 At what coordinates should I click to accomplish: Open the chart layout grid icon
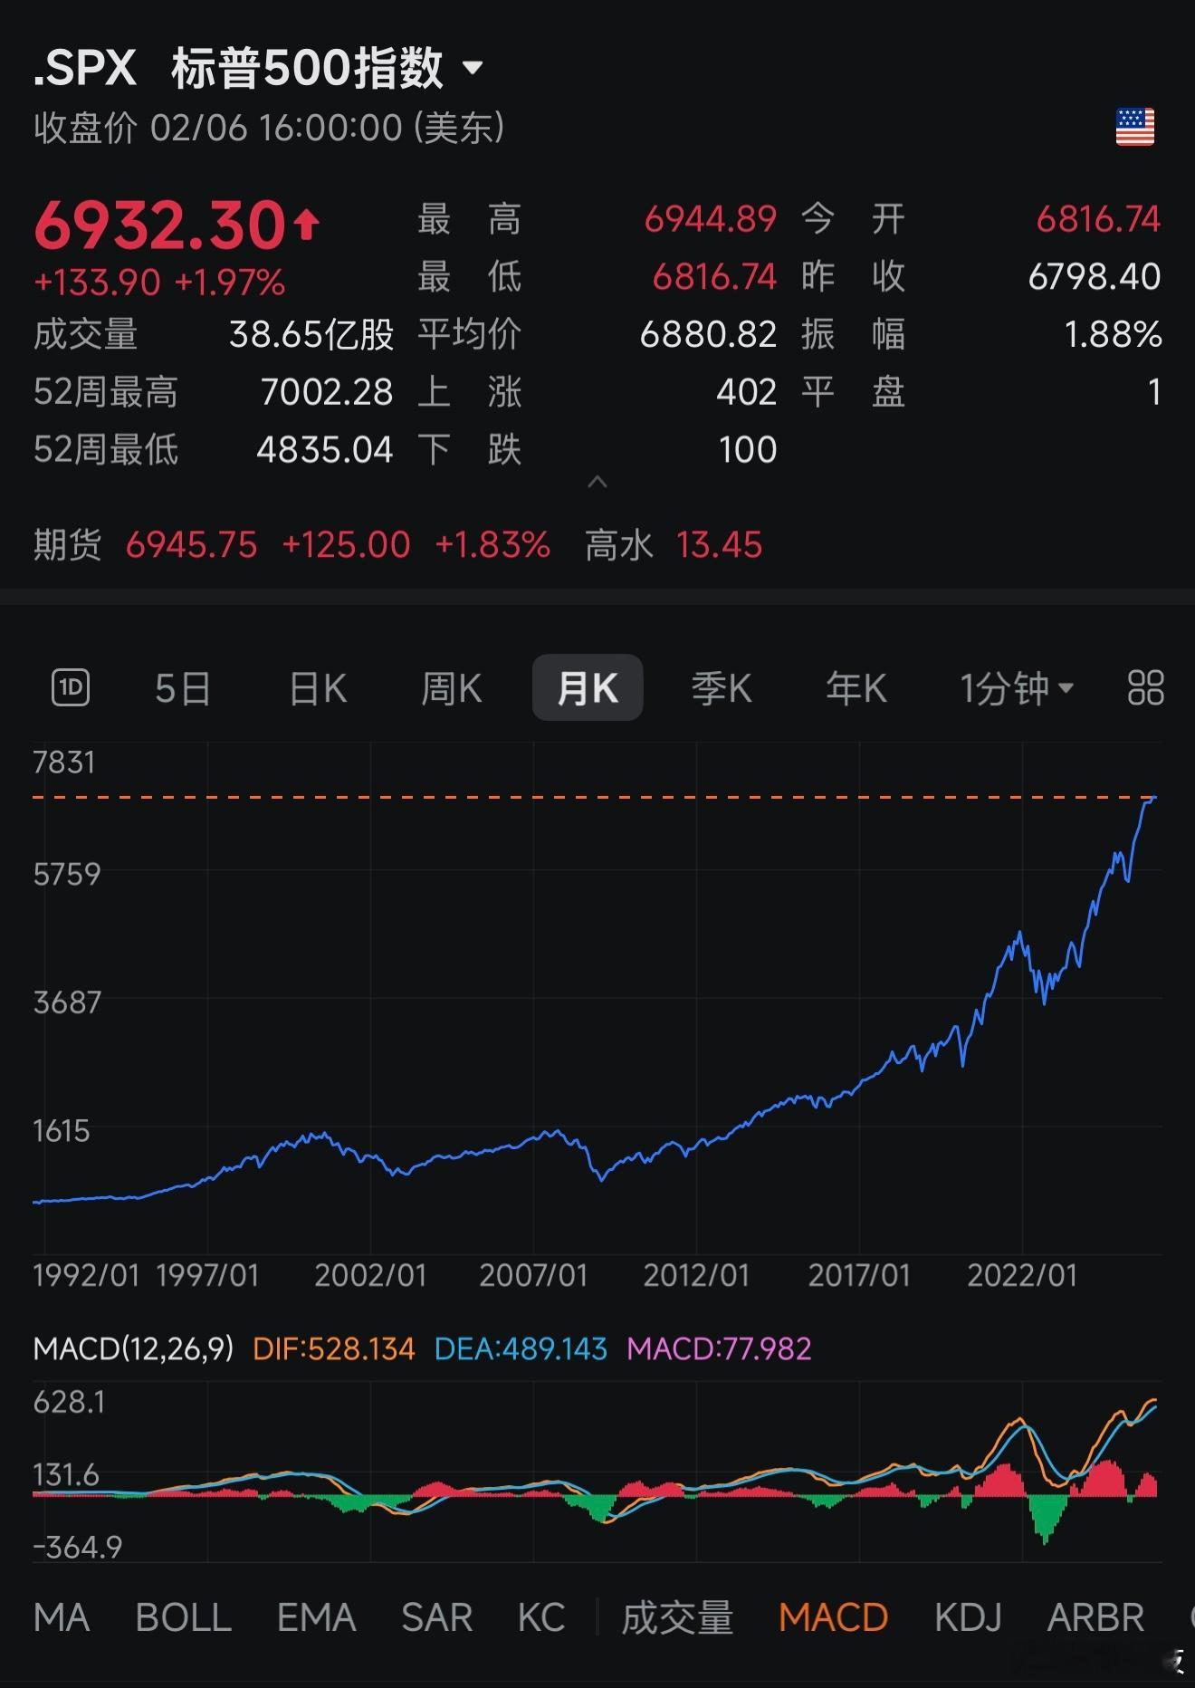pyautogui.click(x=1145, y=688)
